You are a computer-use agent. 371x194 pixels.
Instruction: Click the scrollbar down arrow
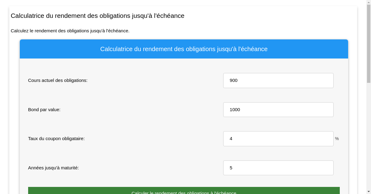tap(369, 191)
